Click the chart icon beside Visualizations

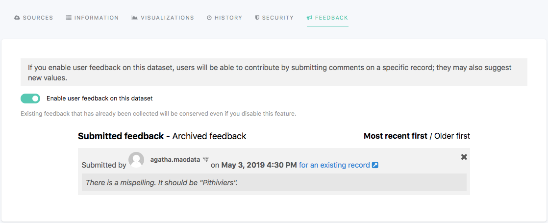point(134,18)
